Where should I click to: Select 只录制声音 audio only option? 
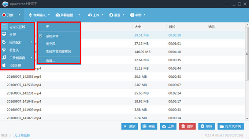pos(18,58)
